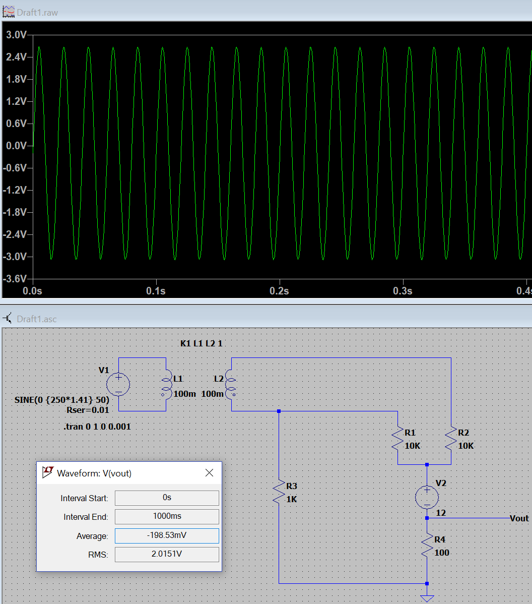Viewport: 532px width, 604px height.
Task: Click the Draft1.asc window title
Action: coord(37,319)
